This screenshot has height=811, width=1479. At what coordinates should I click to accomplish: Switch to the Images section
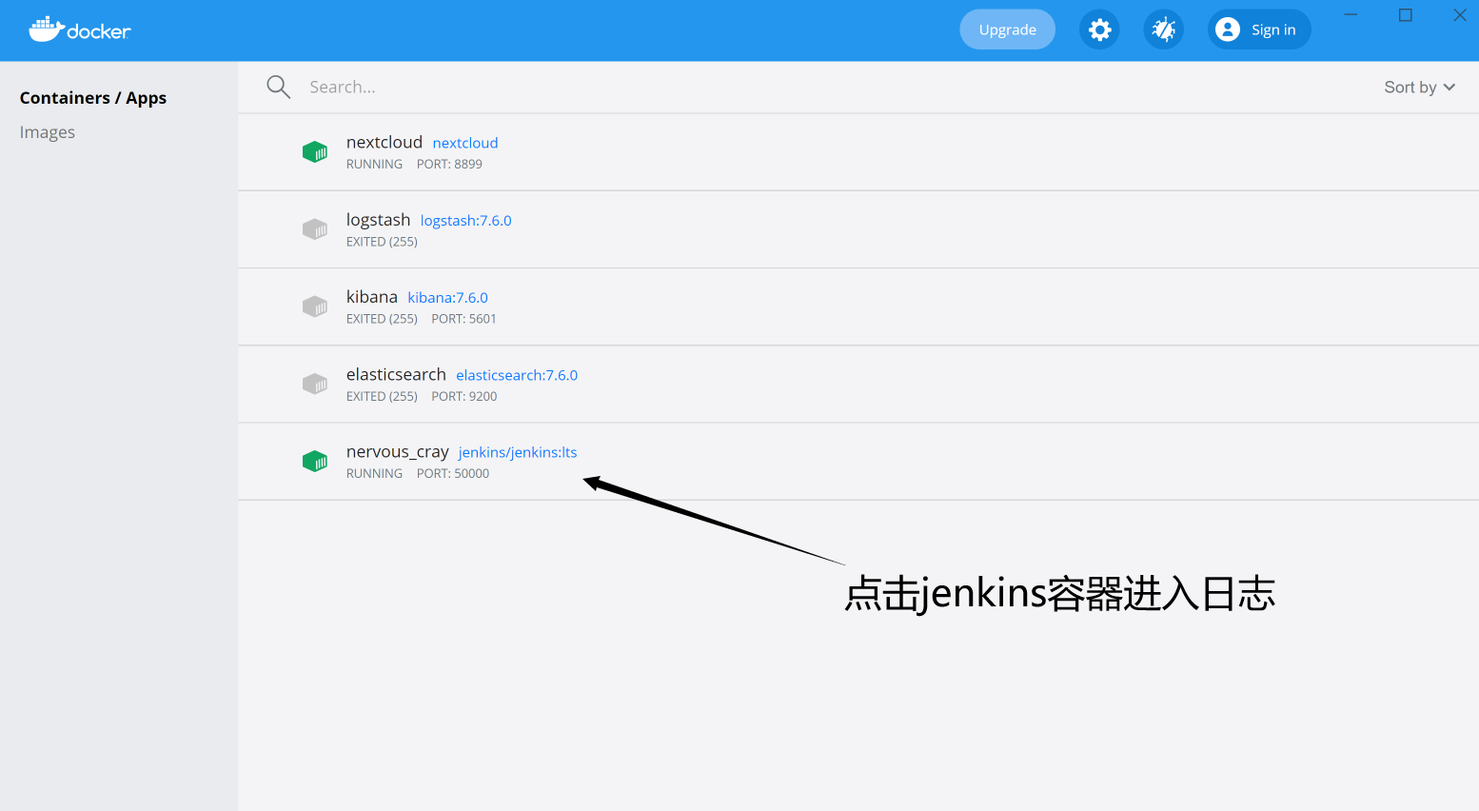tap(48, 132)
